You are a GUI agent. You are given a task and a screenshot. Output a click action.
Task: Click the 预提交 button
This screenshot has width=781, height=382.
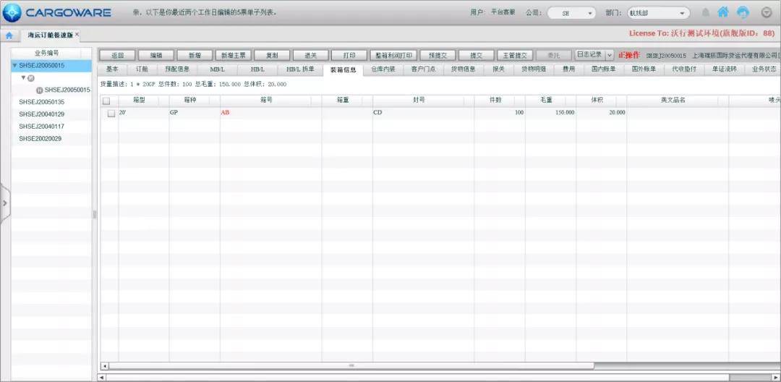tap(438, 55)
